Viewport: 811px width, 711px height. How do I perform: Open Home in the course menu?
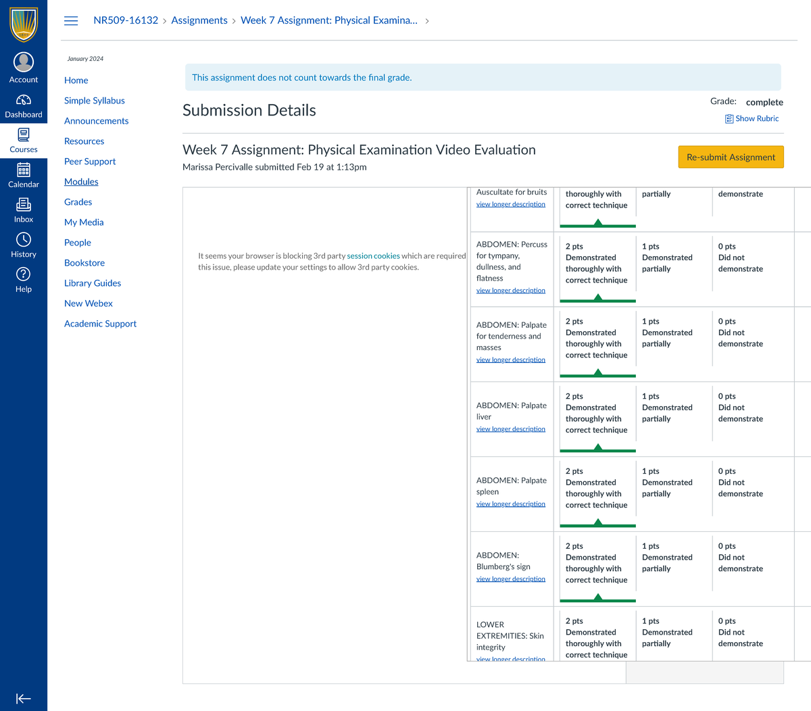tap(76, 80)
